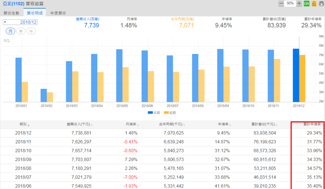This screenshot has height=189, width=325.
Task: Sort by 月增率 column sort arrows
Action: pyautogui.click(x=138, y=125)
